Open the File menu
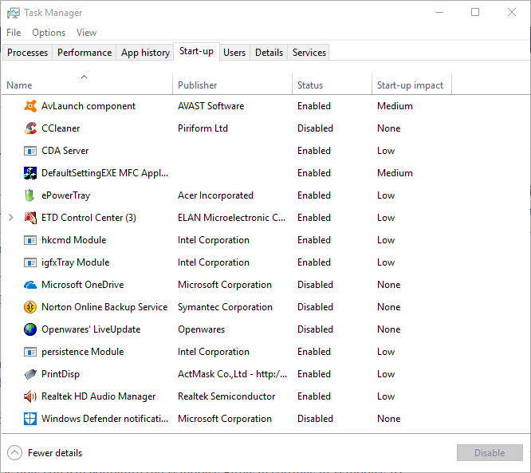Image resolution: width=531 pixels, height=473 pixels. [14, 33]
